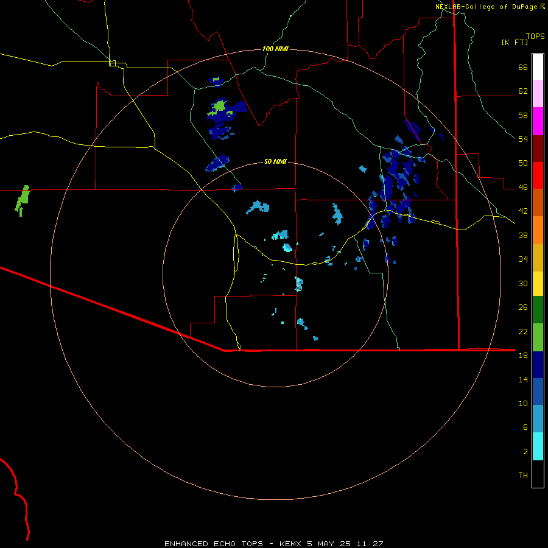This screenshot has height=548, width=548.
Task: Click legend value 18
Action: tap(523, 356)
